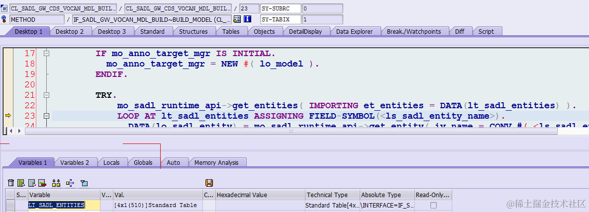Select the Structures tab
The image size is (589, 212).
[x=193, y=31]
